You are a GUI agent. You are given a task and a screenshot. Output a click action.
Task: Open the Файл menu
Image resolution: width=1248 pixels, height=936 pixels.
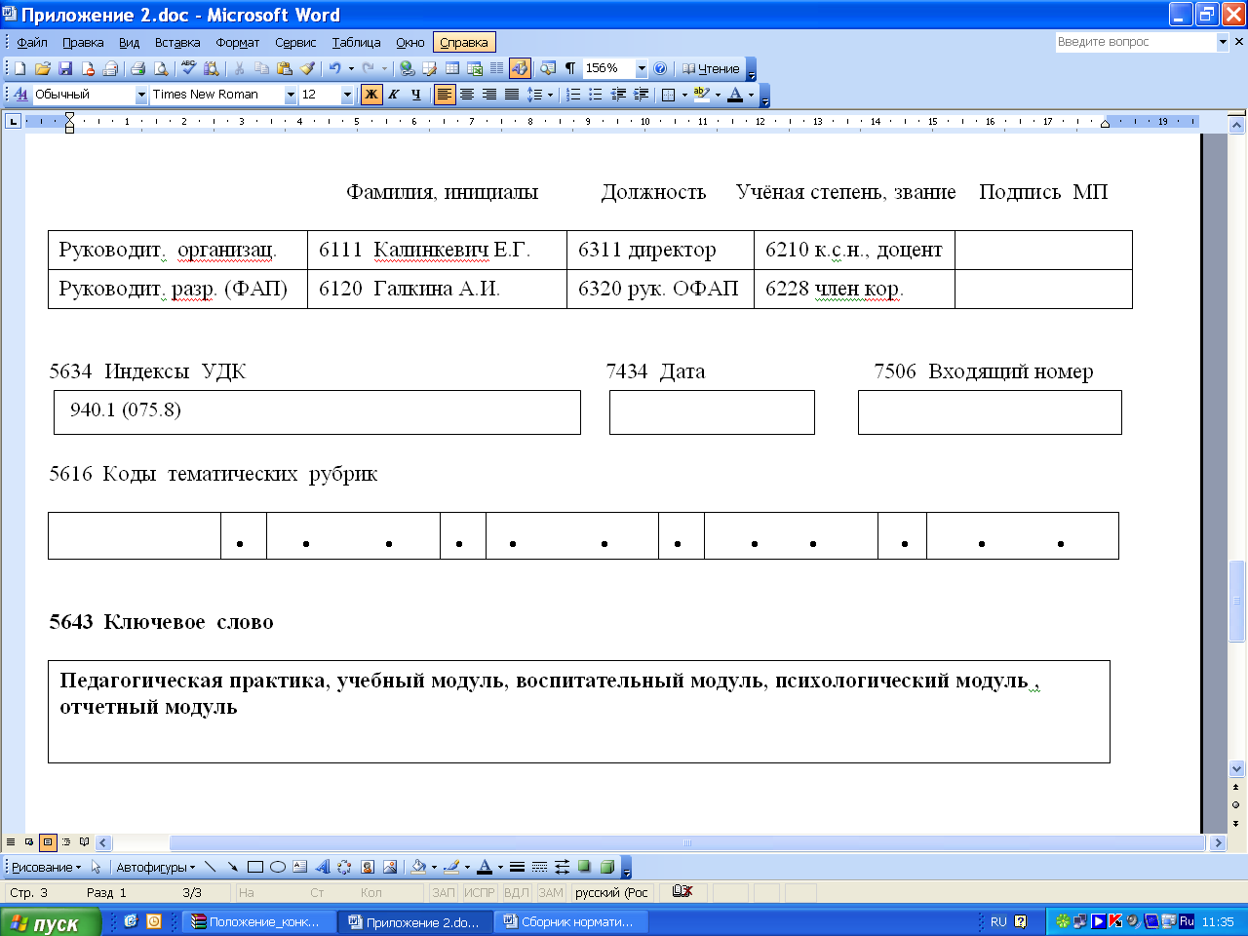pyautogui.click(x=32, y=42)
